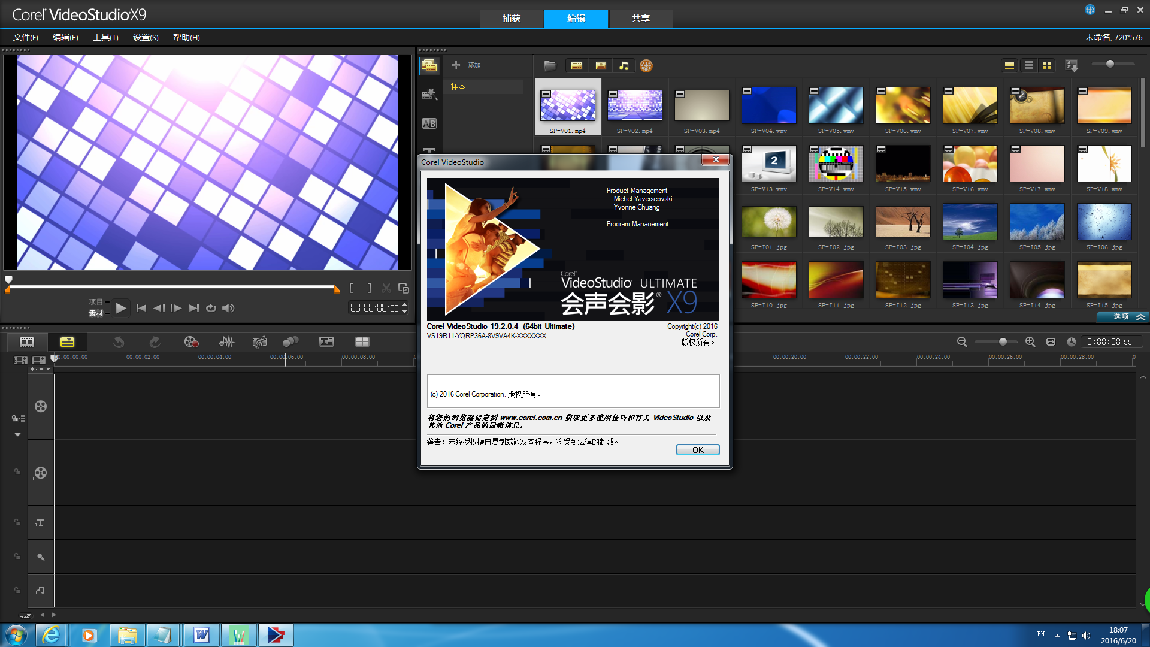Open the Record/Capture Option reel icon
The height and width of the screenshot is (647, 1150).
(191, 342)
